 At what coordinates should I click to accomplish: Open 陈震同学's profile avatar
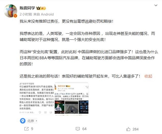coord(11,11)
